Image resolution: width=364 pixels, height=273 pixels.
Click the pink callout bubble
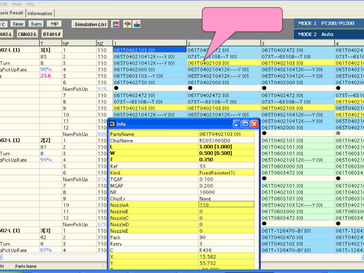coord(242,20)
